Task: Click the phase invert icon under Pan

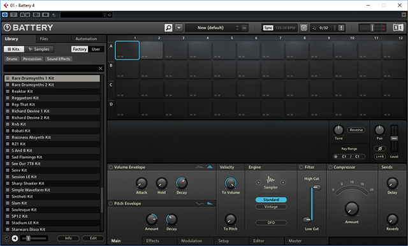Action: (380, 148)
